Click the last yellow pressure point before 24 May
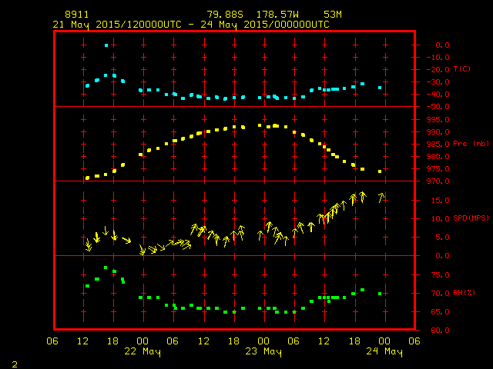The image size is (493, 369). click(380, 171)
